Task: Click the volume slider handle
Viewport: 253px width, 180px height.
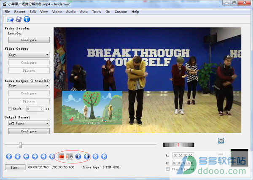Action: tap(220, 153)
